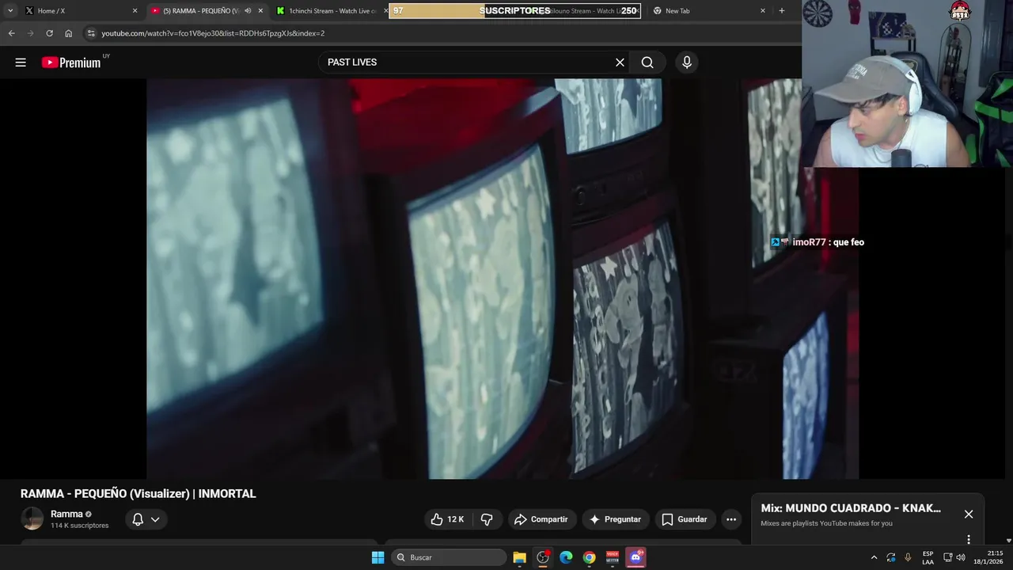
Task: Open the Windows Start menu
Action: [378, 557]
